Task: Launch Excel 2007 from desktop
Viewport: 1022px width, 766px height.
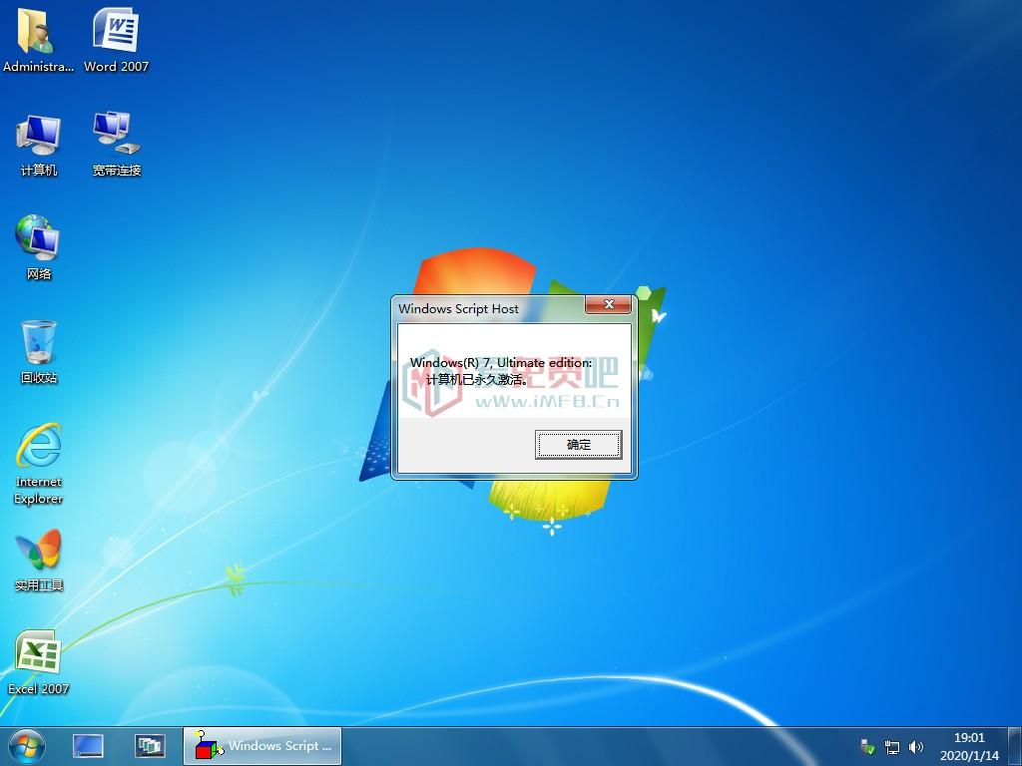Action: pos(38,663)
